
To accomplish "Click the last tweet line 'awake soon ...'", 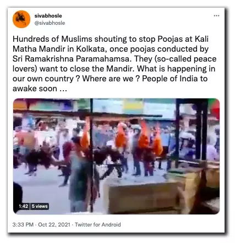I will tap(40, 89).
